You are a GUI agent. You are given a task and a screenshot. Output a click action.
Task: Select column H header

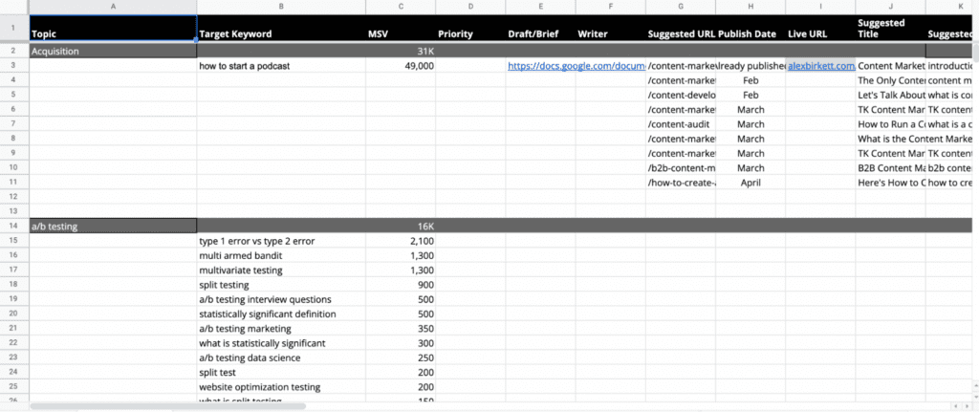pos(751,7)
